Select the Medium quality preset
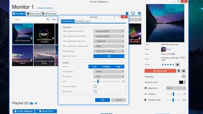Viewport: 203px width, 114px height. point(106,66)
